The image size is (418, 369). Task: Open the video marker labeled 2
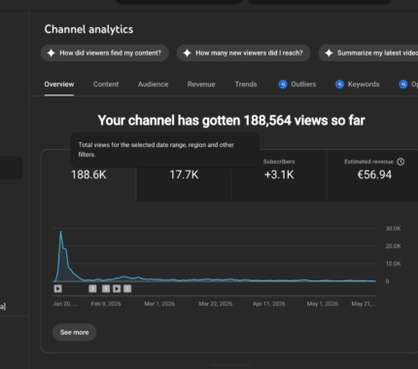127,288
